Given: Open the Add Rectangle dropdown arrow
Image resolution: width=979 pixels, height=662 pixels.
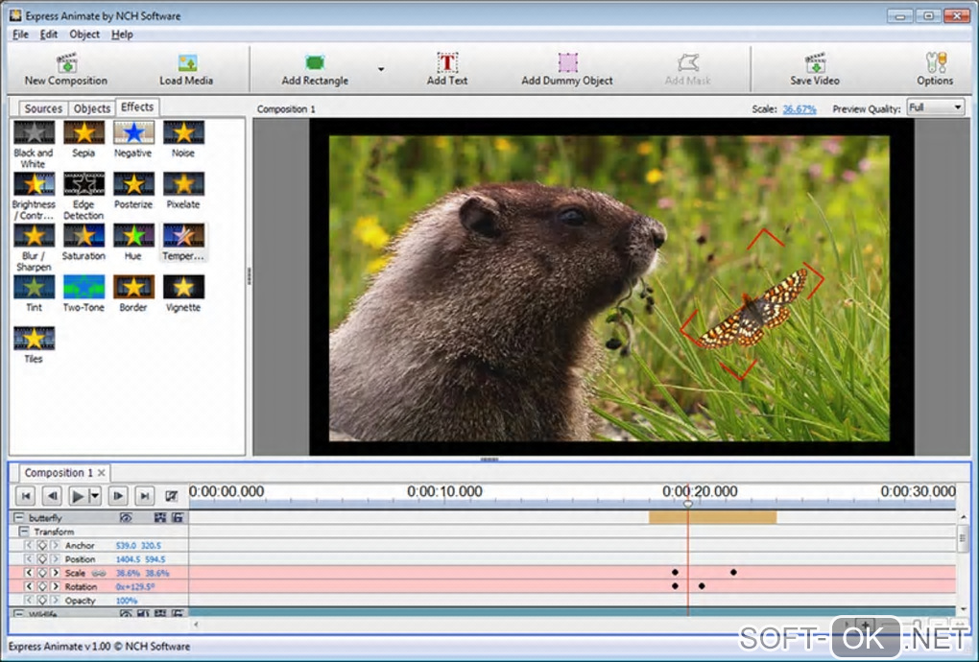Looking at the screenshot, I should (x=381, y=69).
